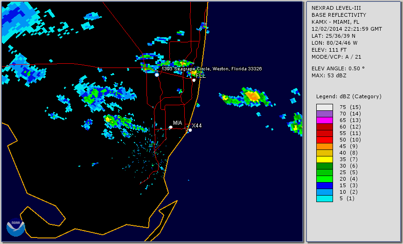Screen dimensions: 403x244
Task: Select the 45 dBZ orange swatch
Action: coord(325,147)
